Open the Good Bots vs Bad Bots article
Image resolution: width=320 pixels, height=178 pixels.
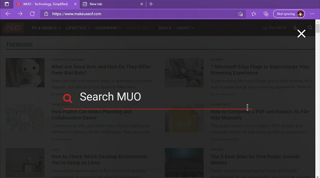[101, 70]
